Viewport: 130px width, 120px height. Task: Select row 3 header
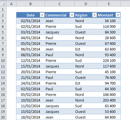point(3,21)
